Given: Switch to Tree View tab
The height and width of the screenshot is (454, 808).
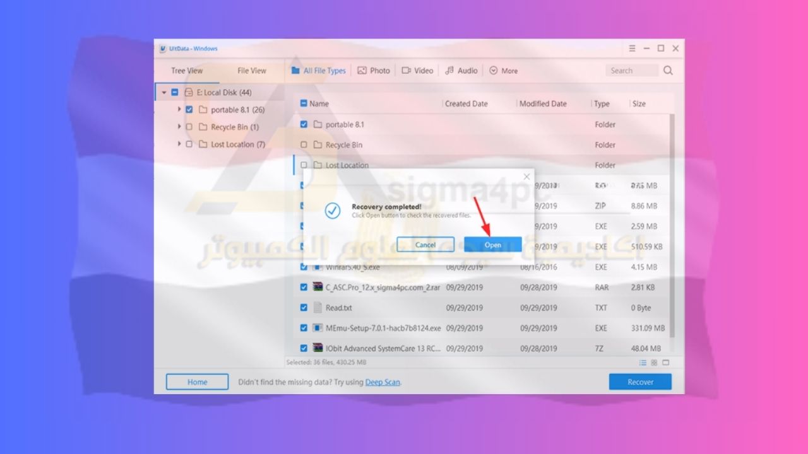Looking at the screenshot, I should [x=187, y=71].
